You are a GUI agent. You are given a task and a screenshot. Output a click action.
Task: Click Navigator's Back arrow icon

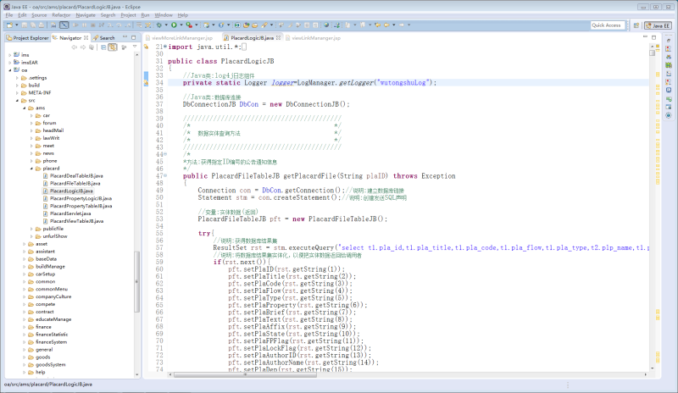(x=74, y=47)
